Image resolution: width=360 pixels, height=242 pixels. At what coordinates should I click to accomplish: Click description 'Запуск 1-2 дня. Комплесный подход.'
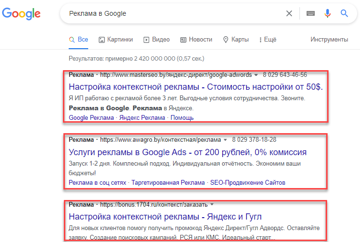(x=119, y=164)
